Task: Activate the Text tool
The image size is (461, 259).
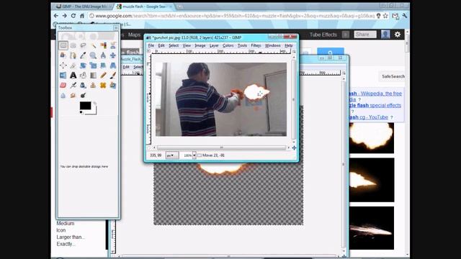Action: [73, 75]
